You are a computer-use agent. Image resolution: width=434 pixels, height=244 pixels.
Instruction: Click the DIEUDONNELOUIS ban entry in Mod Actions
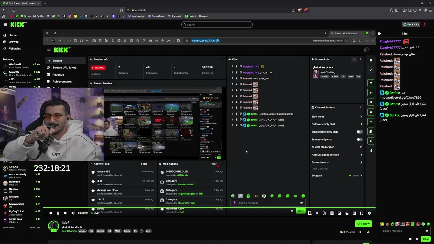[x=193, y=173]
